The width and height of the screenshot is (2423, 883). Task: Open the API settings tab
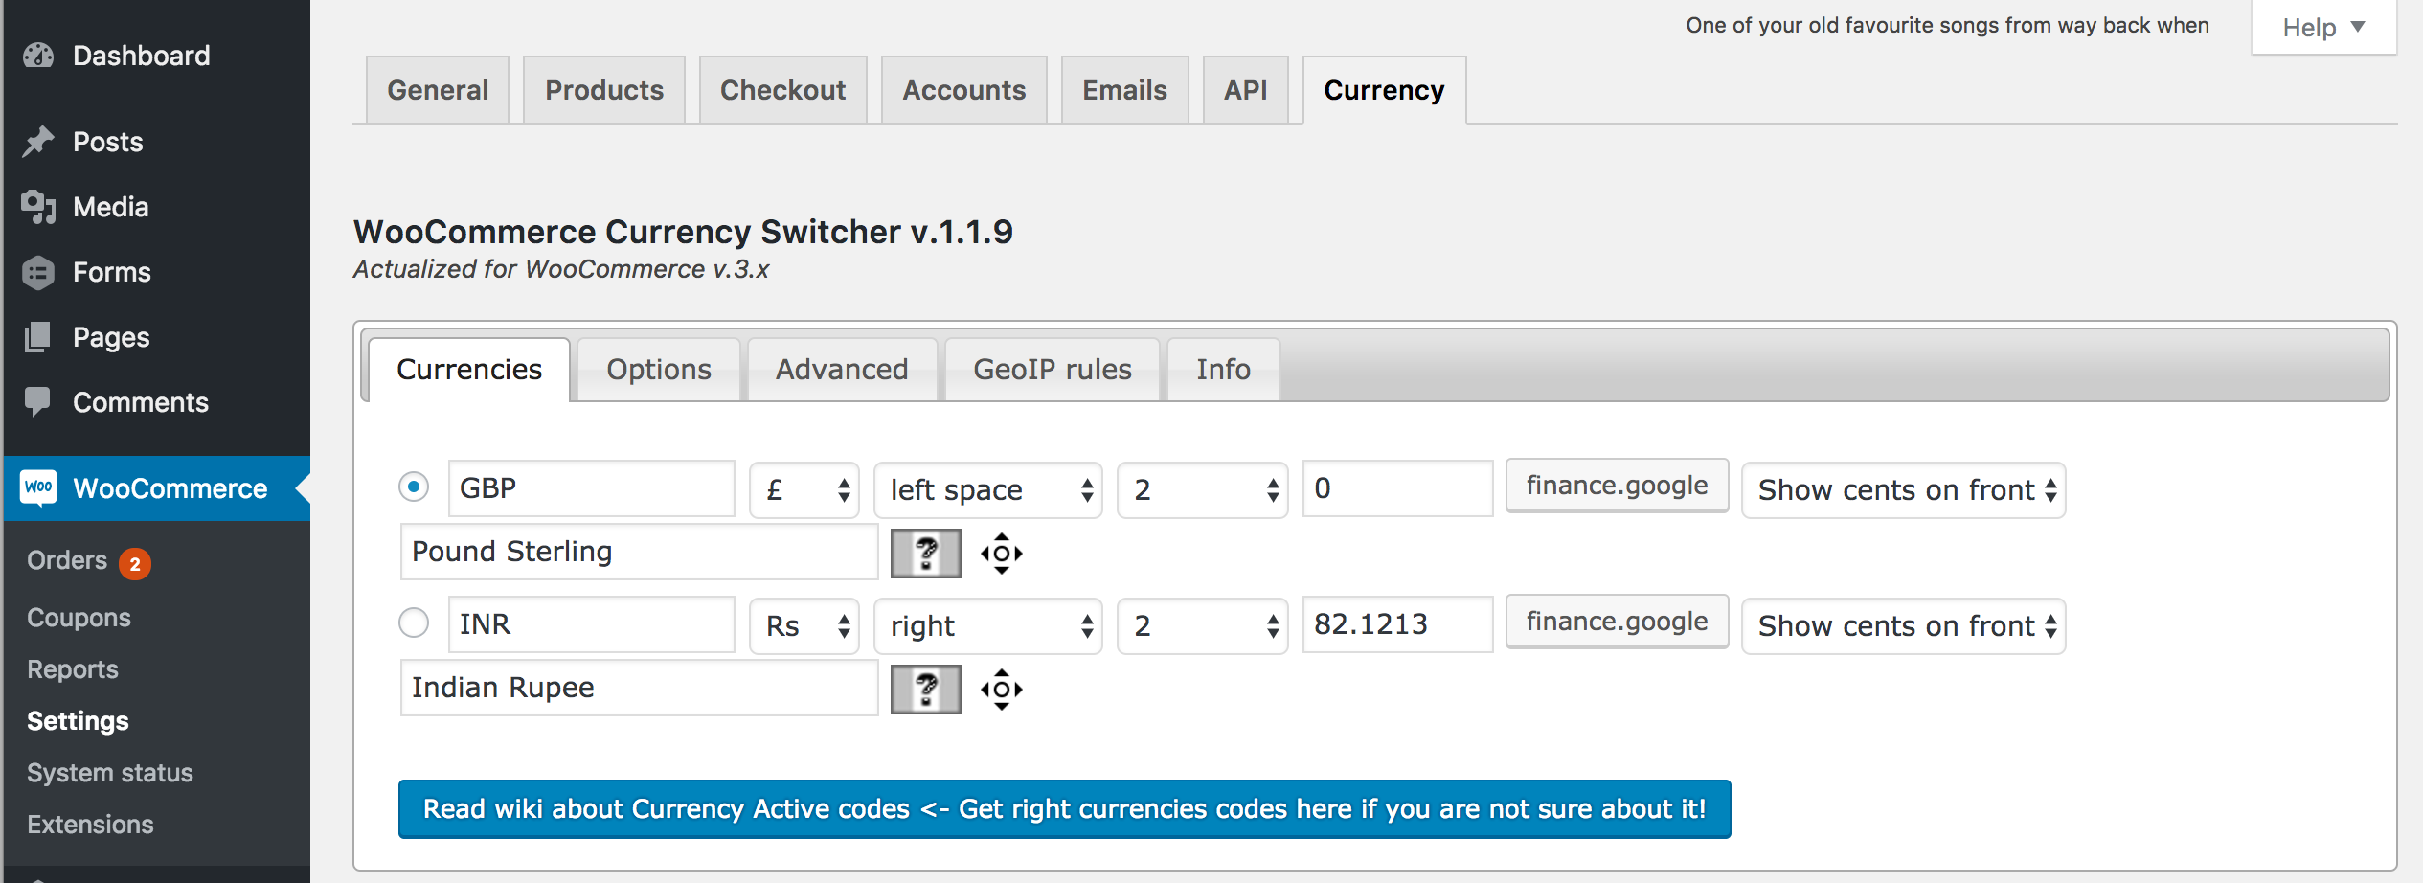click(1246, 90)
